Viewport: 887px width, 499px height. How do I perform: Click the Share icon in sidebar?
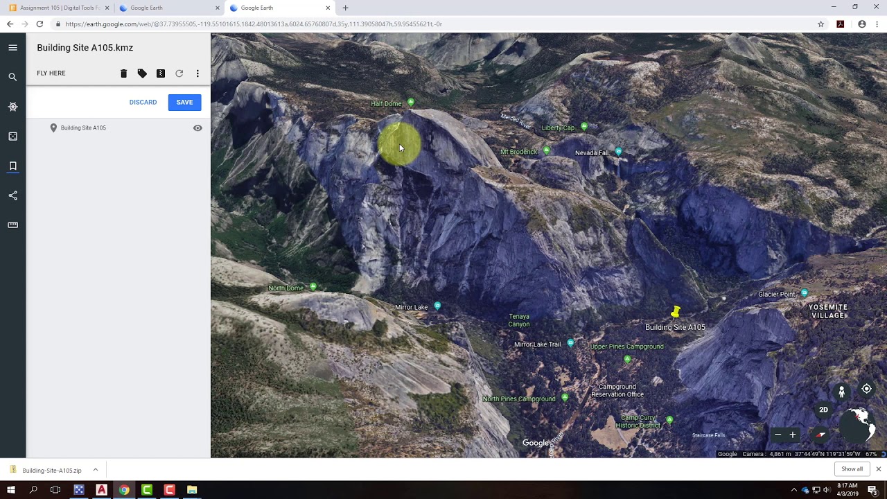[x=12, y=195]
